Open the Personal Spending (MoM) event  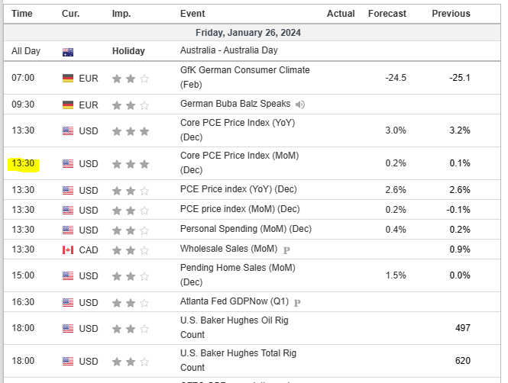coord(246,229)
